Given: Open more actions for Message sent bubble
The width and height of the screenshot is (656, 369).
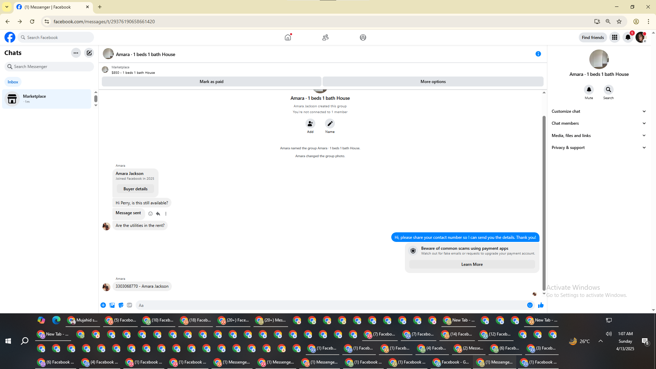Looking at the screenshot, I should 166,214.
